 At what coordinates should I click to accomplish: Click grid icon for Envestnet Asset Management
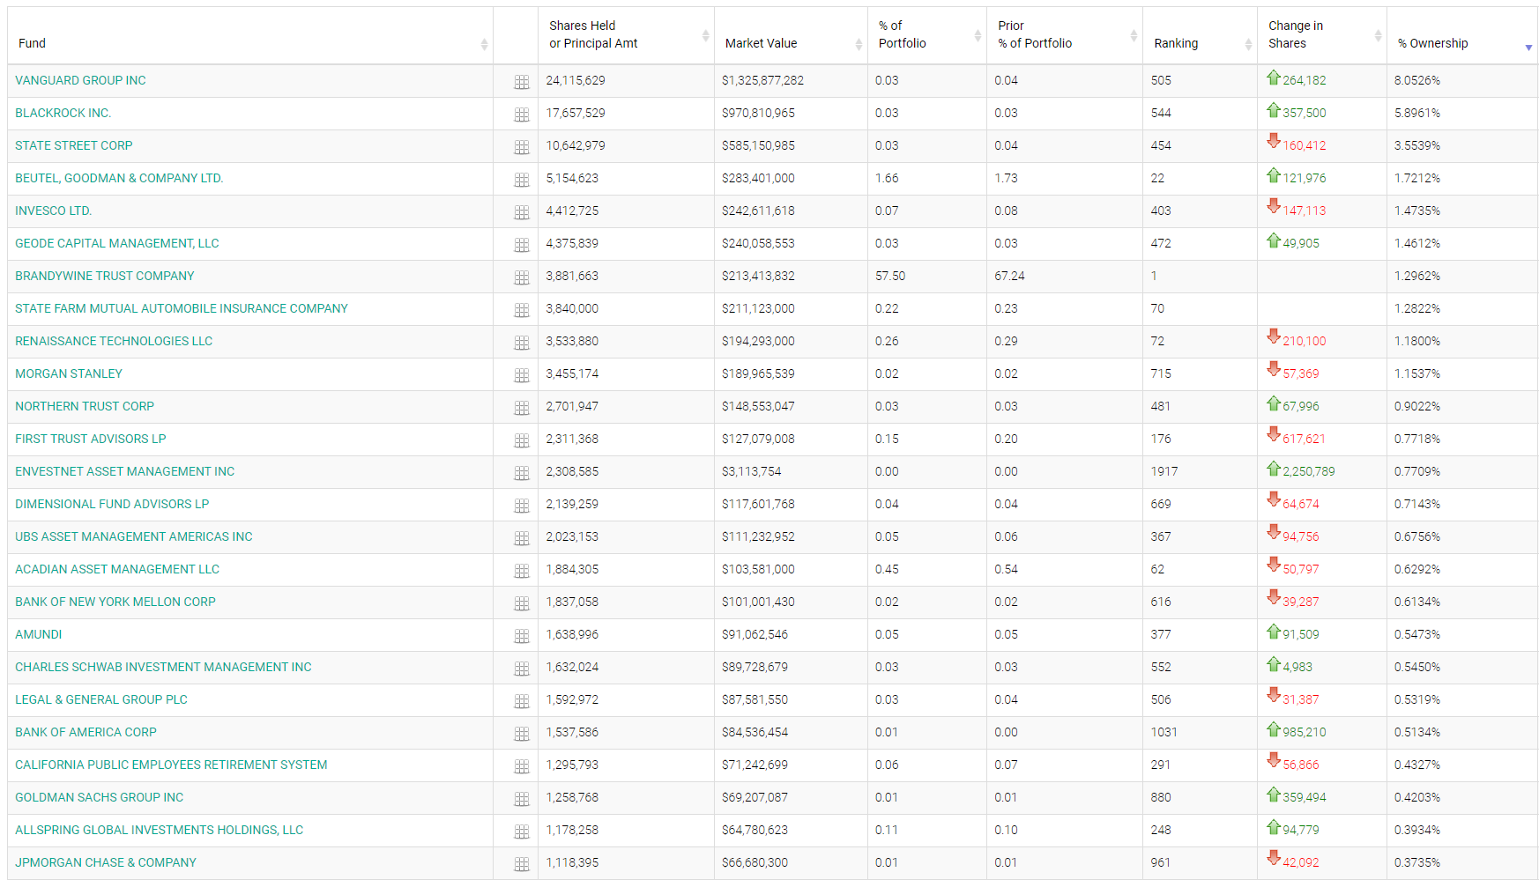pyautogui.click(x=522, y=473)
